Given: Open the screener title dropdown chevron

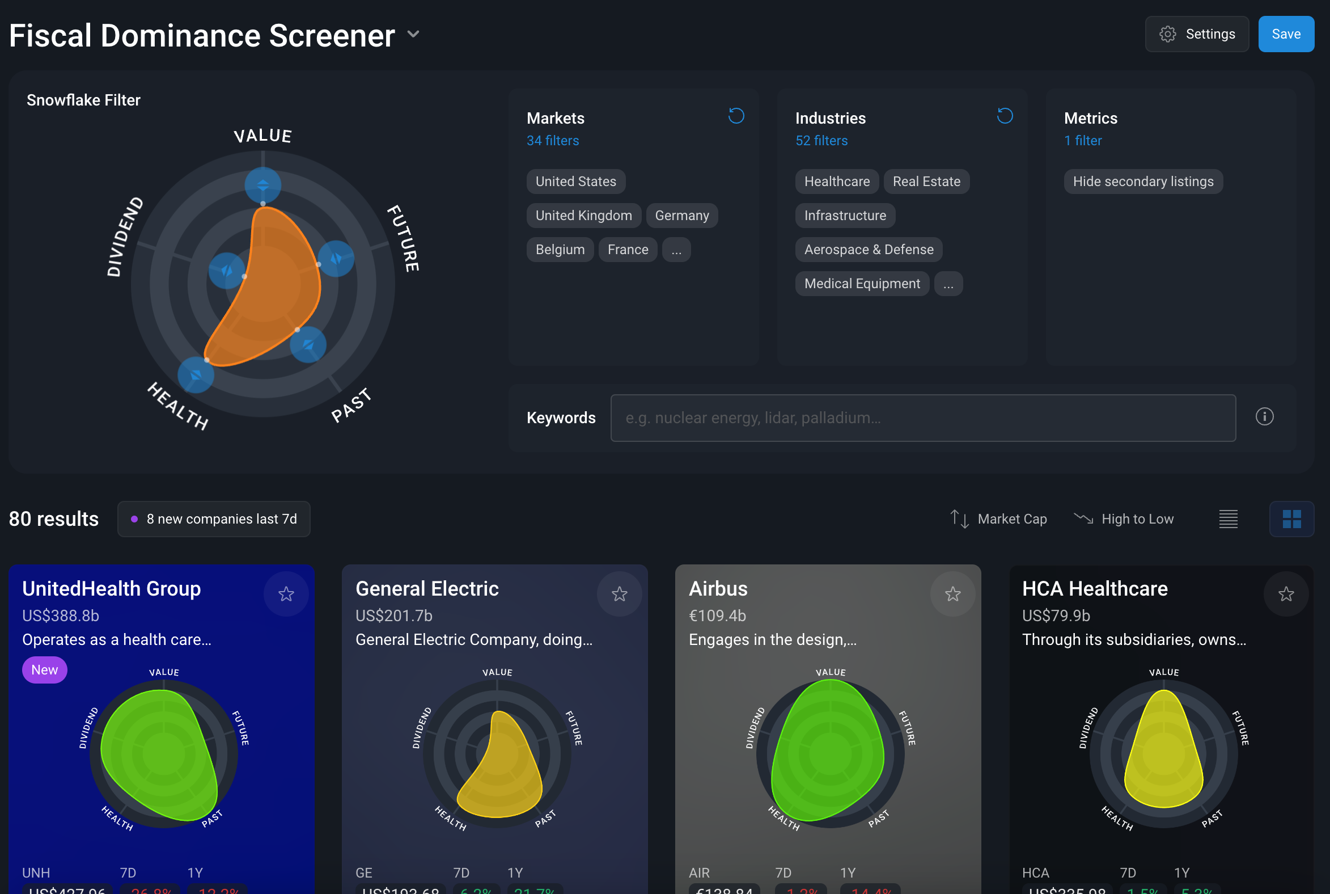Looking at the screenshot, I should (x=413, y=34).
